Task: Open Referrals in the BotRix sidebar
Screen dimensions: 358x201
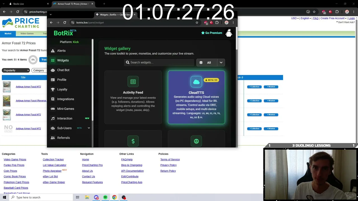Action: point(70,138)
